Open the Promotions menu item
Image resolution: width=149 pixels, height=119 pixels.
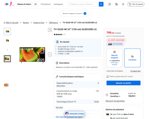[x=46, y=4]
